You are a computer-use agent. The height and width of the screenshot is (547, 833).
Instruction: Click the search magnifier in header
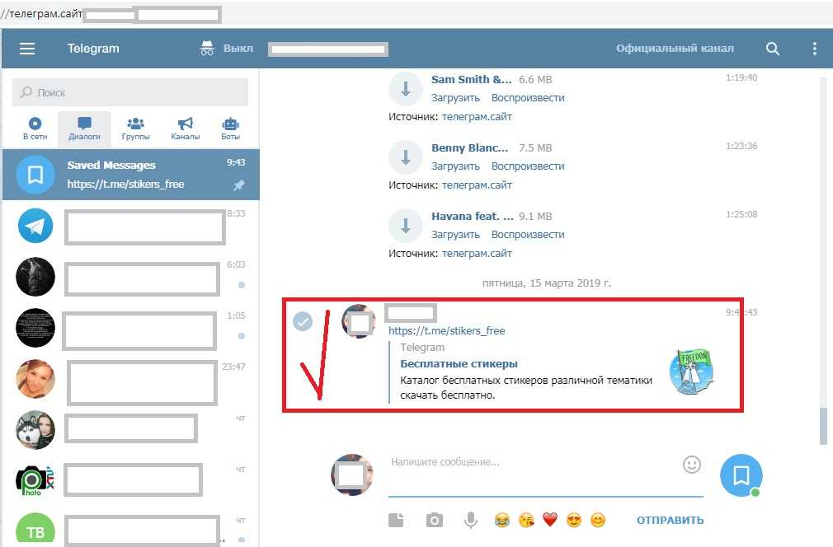(773, 49)
